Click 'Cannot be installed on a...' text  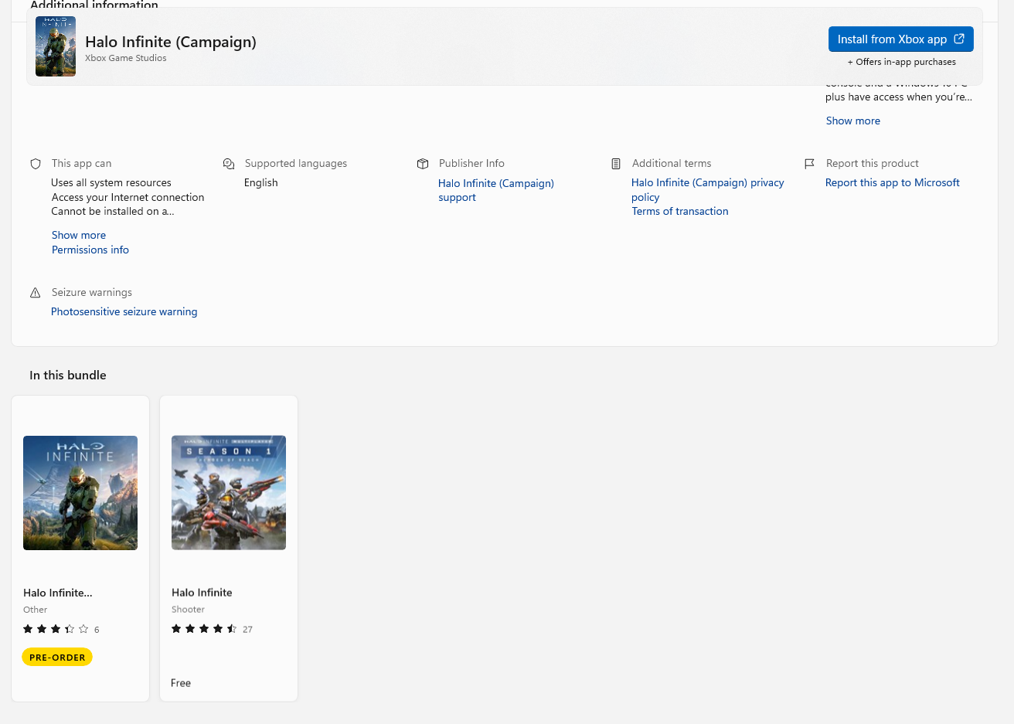pyautogui.click(x=113, y=211)
